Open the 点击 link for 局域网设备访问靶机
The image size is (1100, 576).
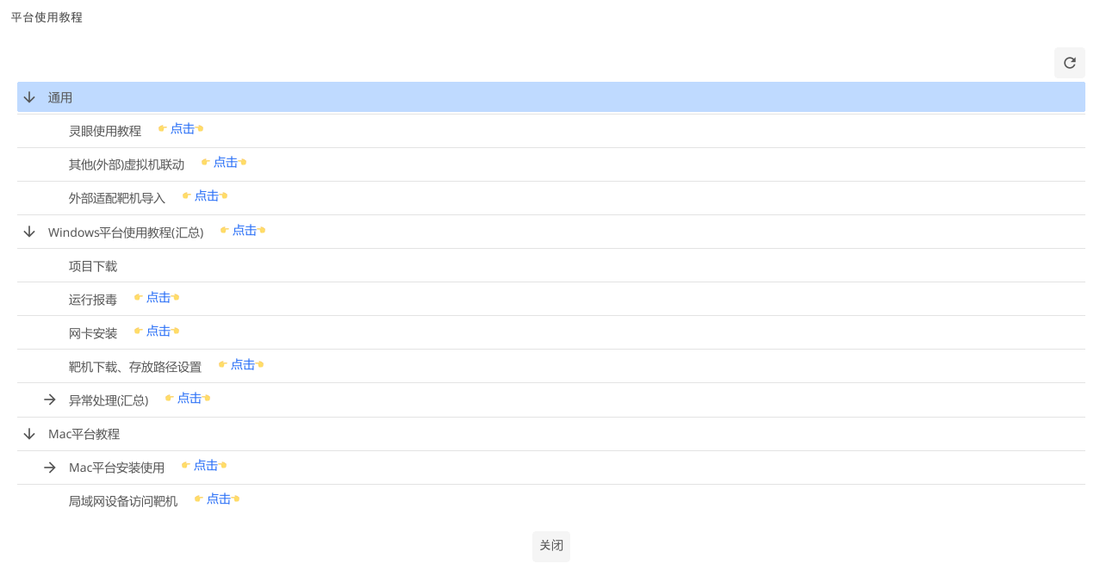pos(218,499)
